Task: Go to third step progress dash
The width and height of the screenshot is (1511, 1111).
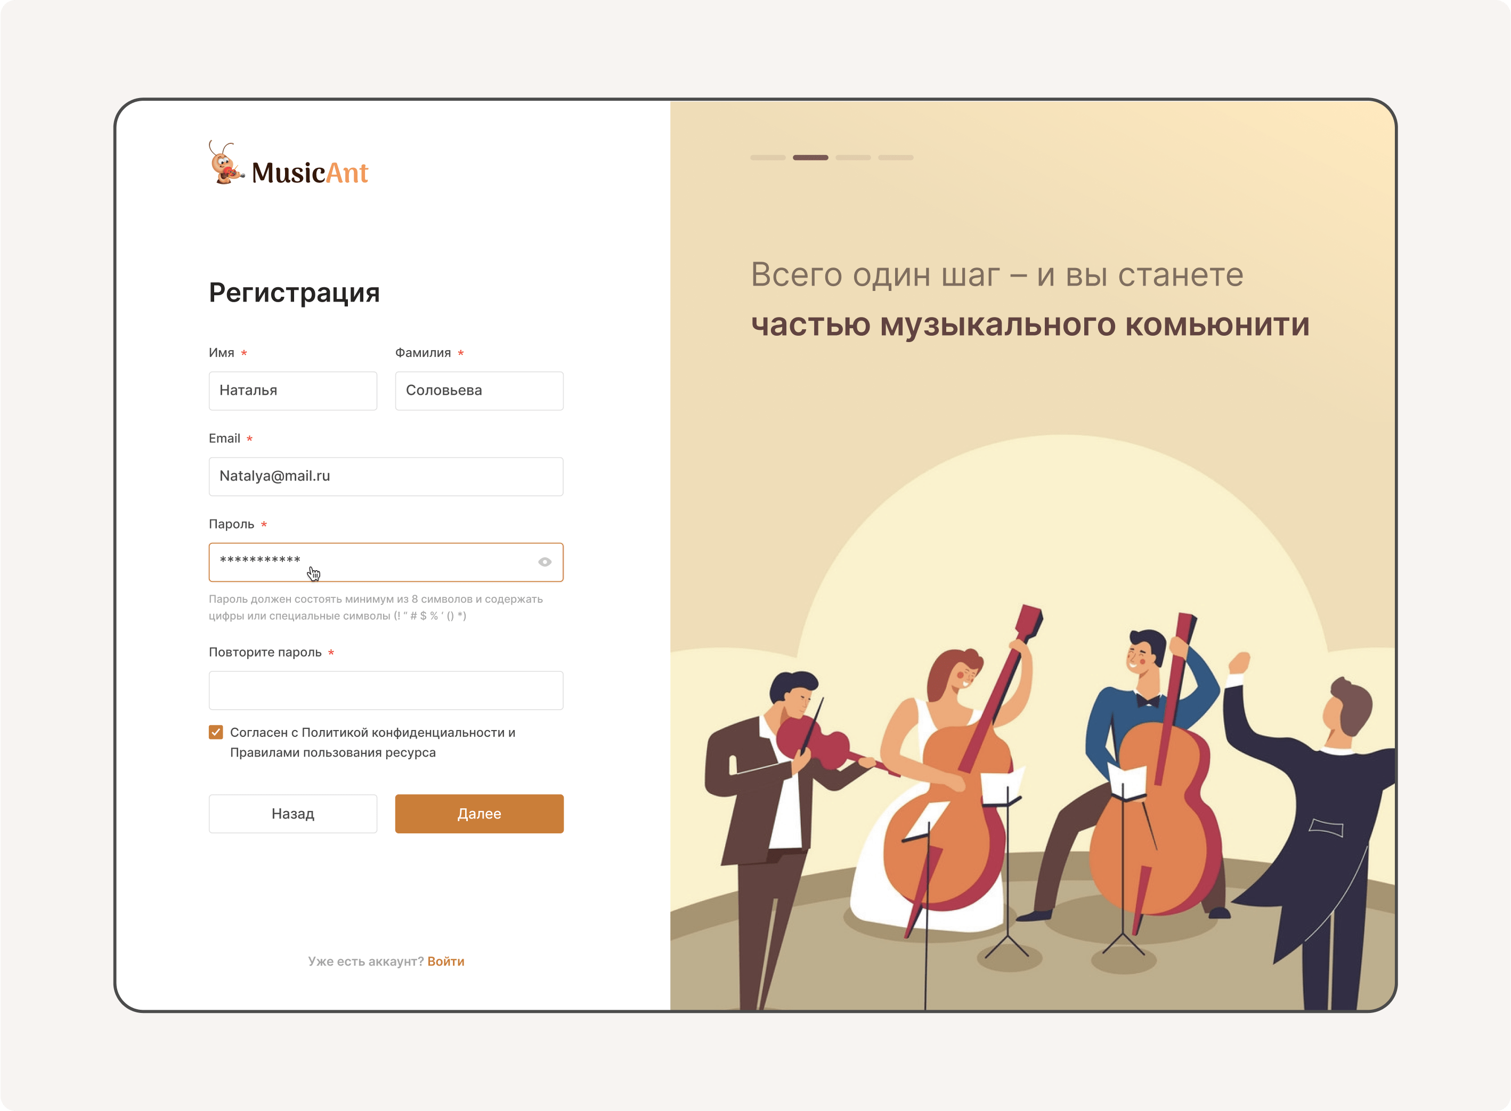Action: tap(852, 157)
